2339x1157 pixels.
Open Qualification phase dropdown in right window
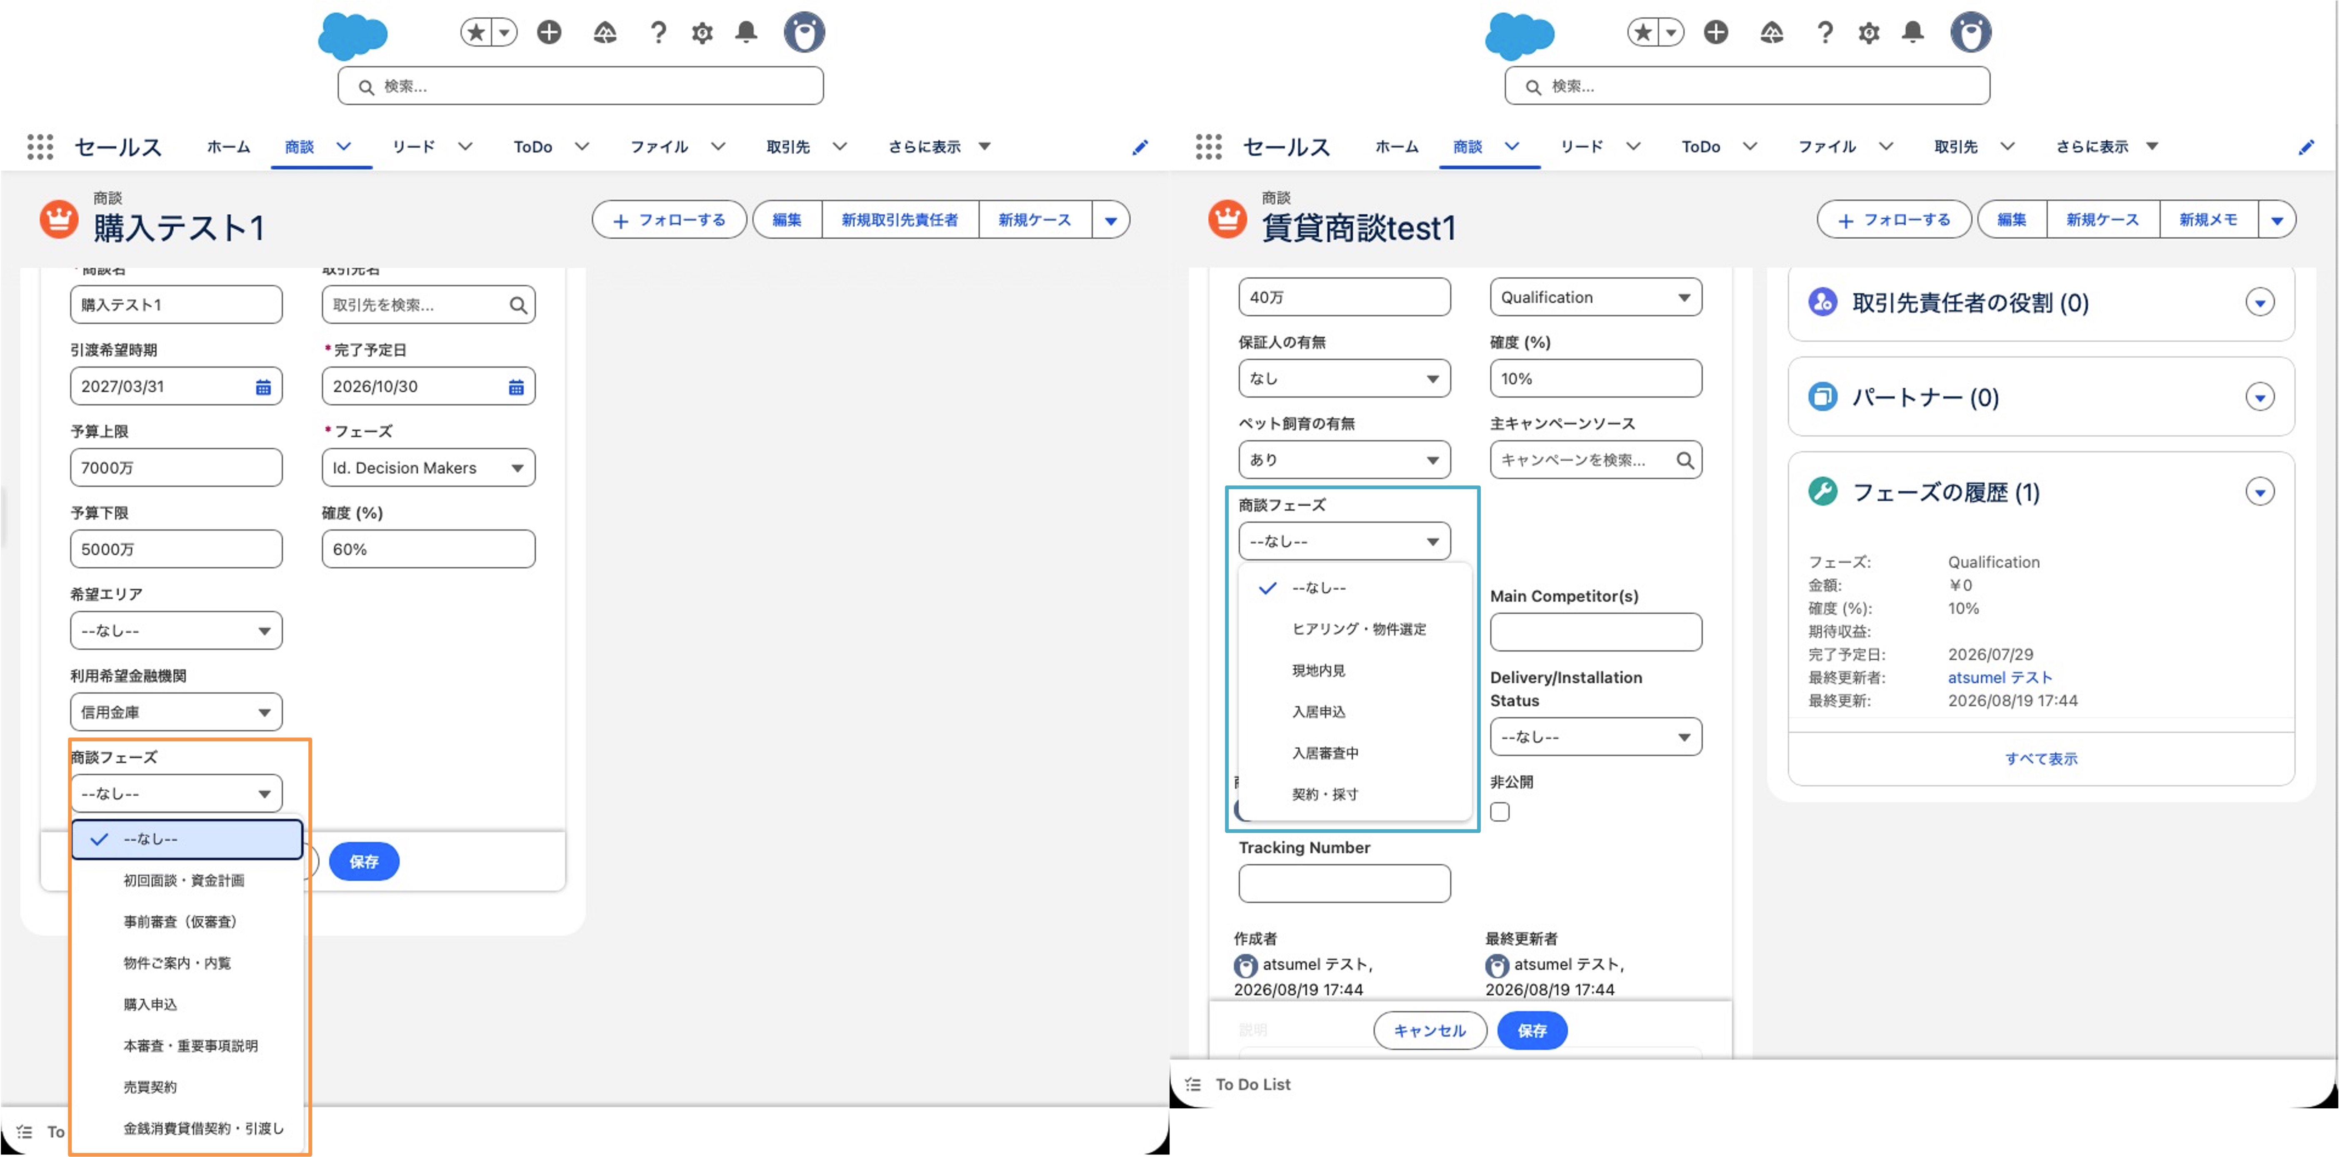(x=1595, y=297)
